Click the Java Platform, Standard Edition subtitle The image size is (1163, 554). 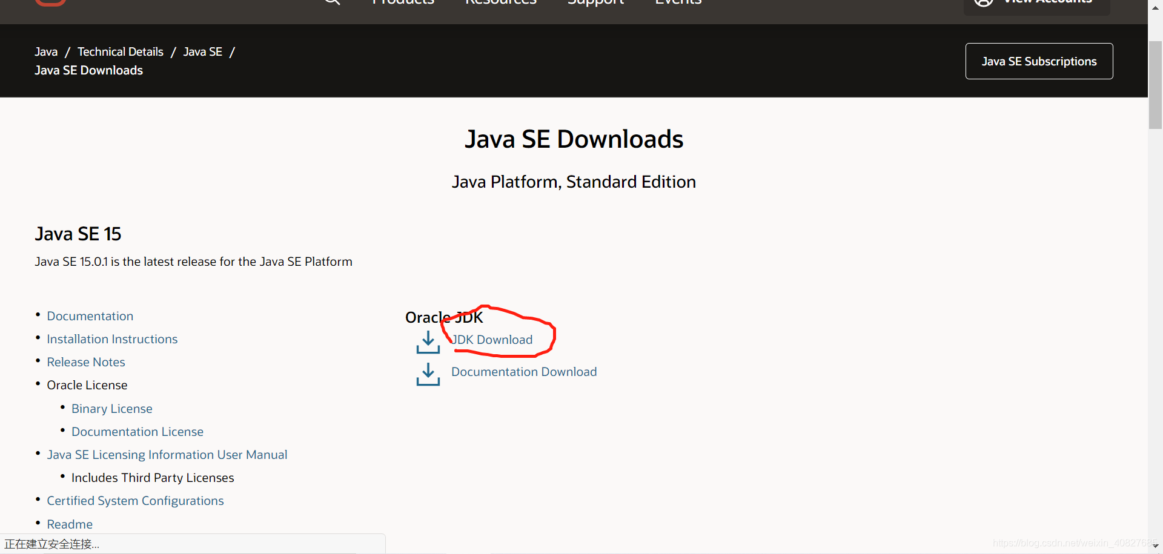point(574,182)
